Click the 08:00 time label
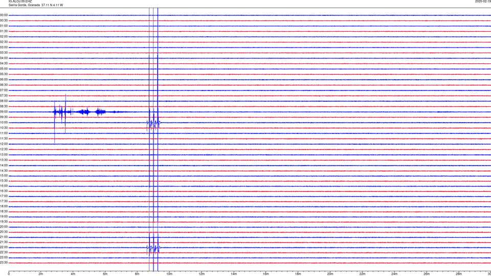 pyautogui.click(x=4, y=101)
